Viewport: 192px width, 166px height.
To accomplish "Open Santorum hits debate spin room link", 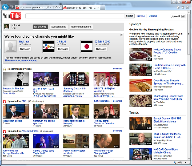I will click(44, 122).
